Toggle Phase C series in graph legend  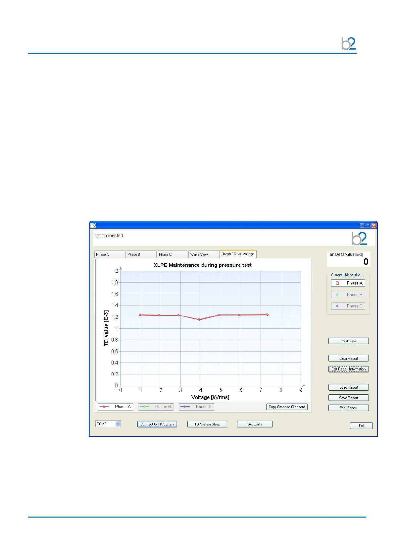point(196,407)
